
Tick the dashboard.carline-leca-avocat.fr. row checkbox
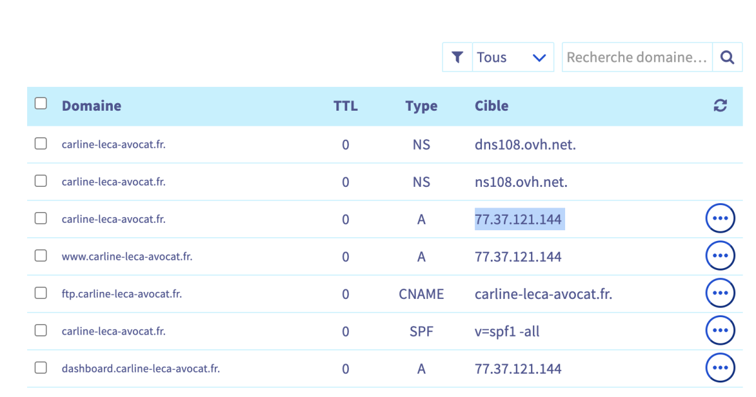click(x=41, y=368)
